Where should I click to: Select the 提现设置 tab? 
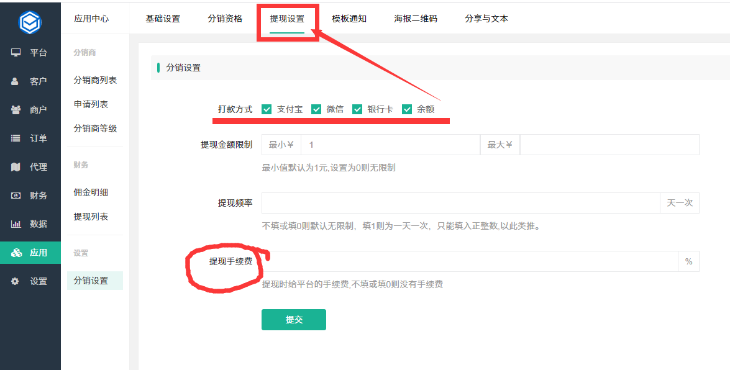pyautogui.click(x=287, y=19)
